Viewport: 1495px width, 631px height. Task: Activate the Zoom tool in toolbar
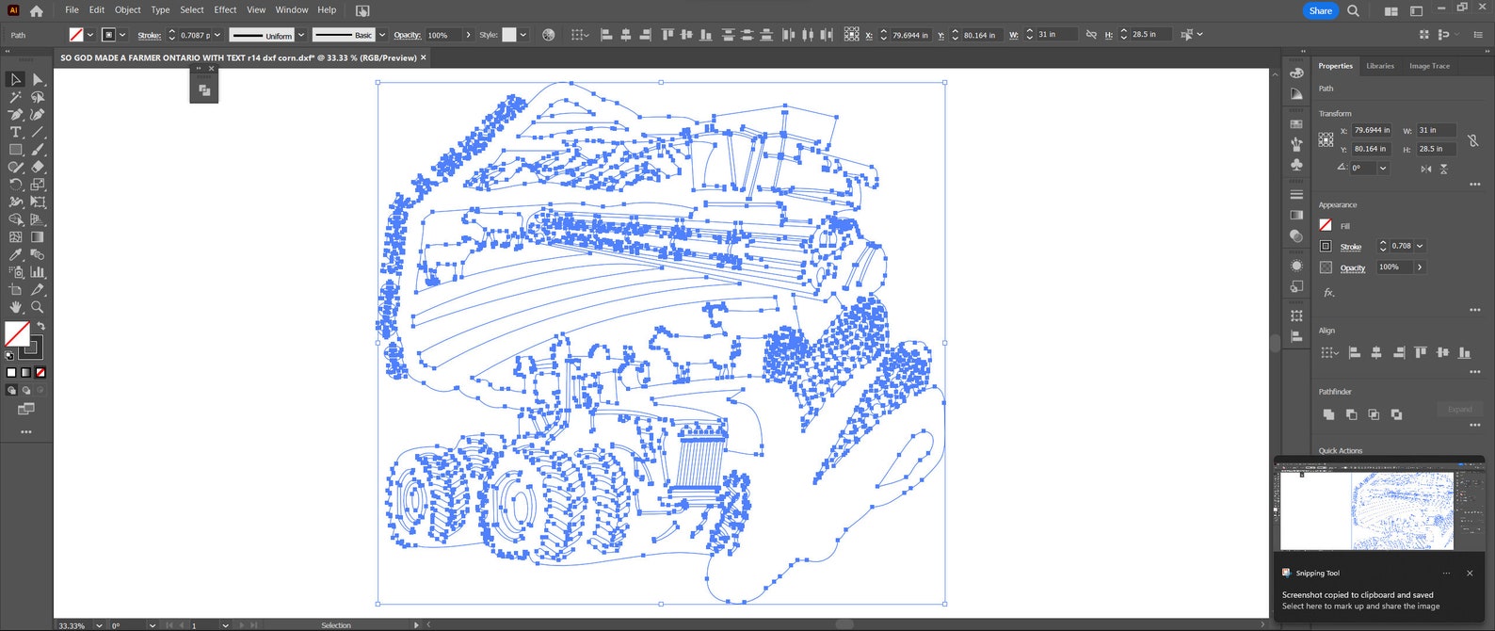[38, 307]
